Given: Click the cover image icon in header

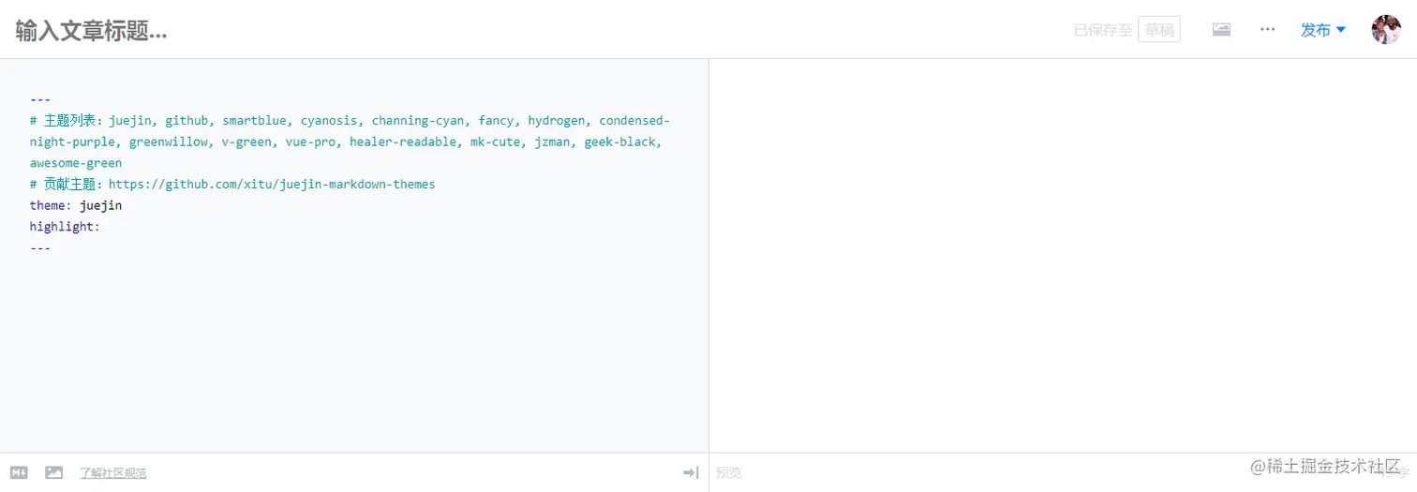Looking at the screenshot, I should pos(1221,30).
